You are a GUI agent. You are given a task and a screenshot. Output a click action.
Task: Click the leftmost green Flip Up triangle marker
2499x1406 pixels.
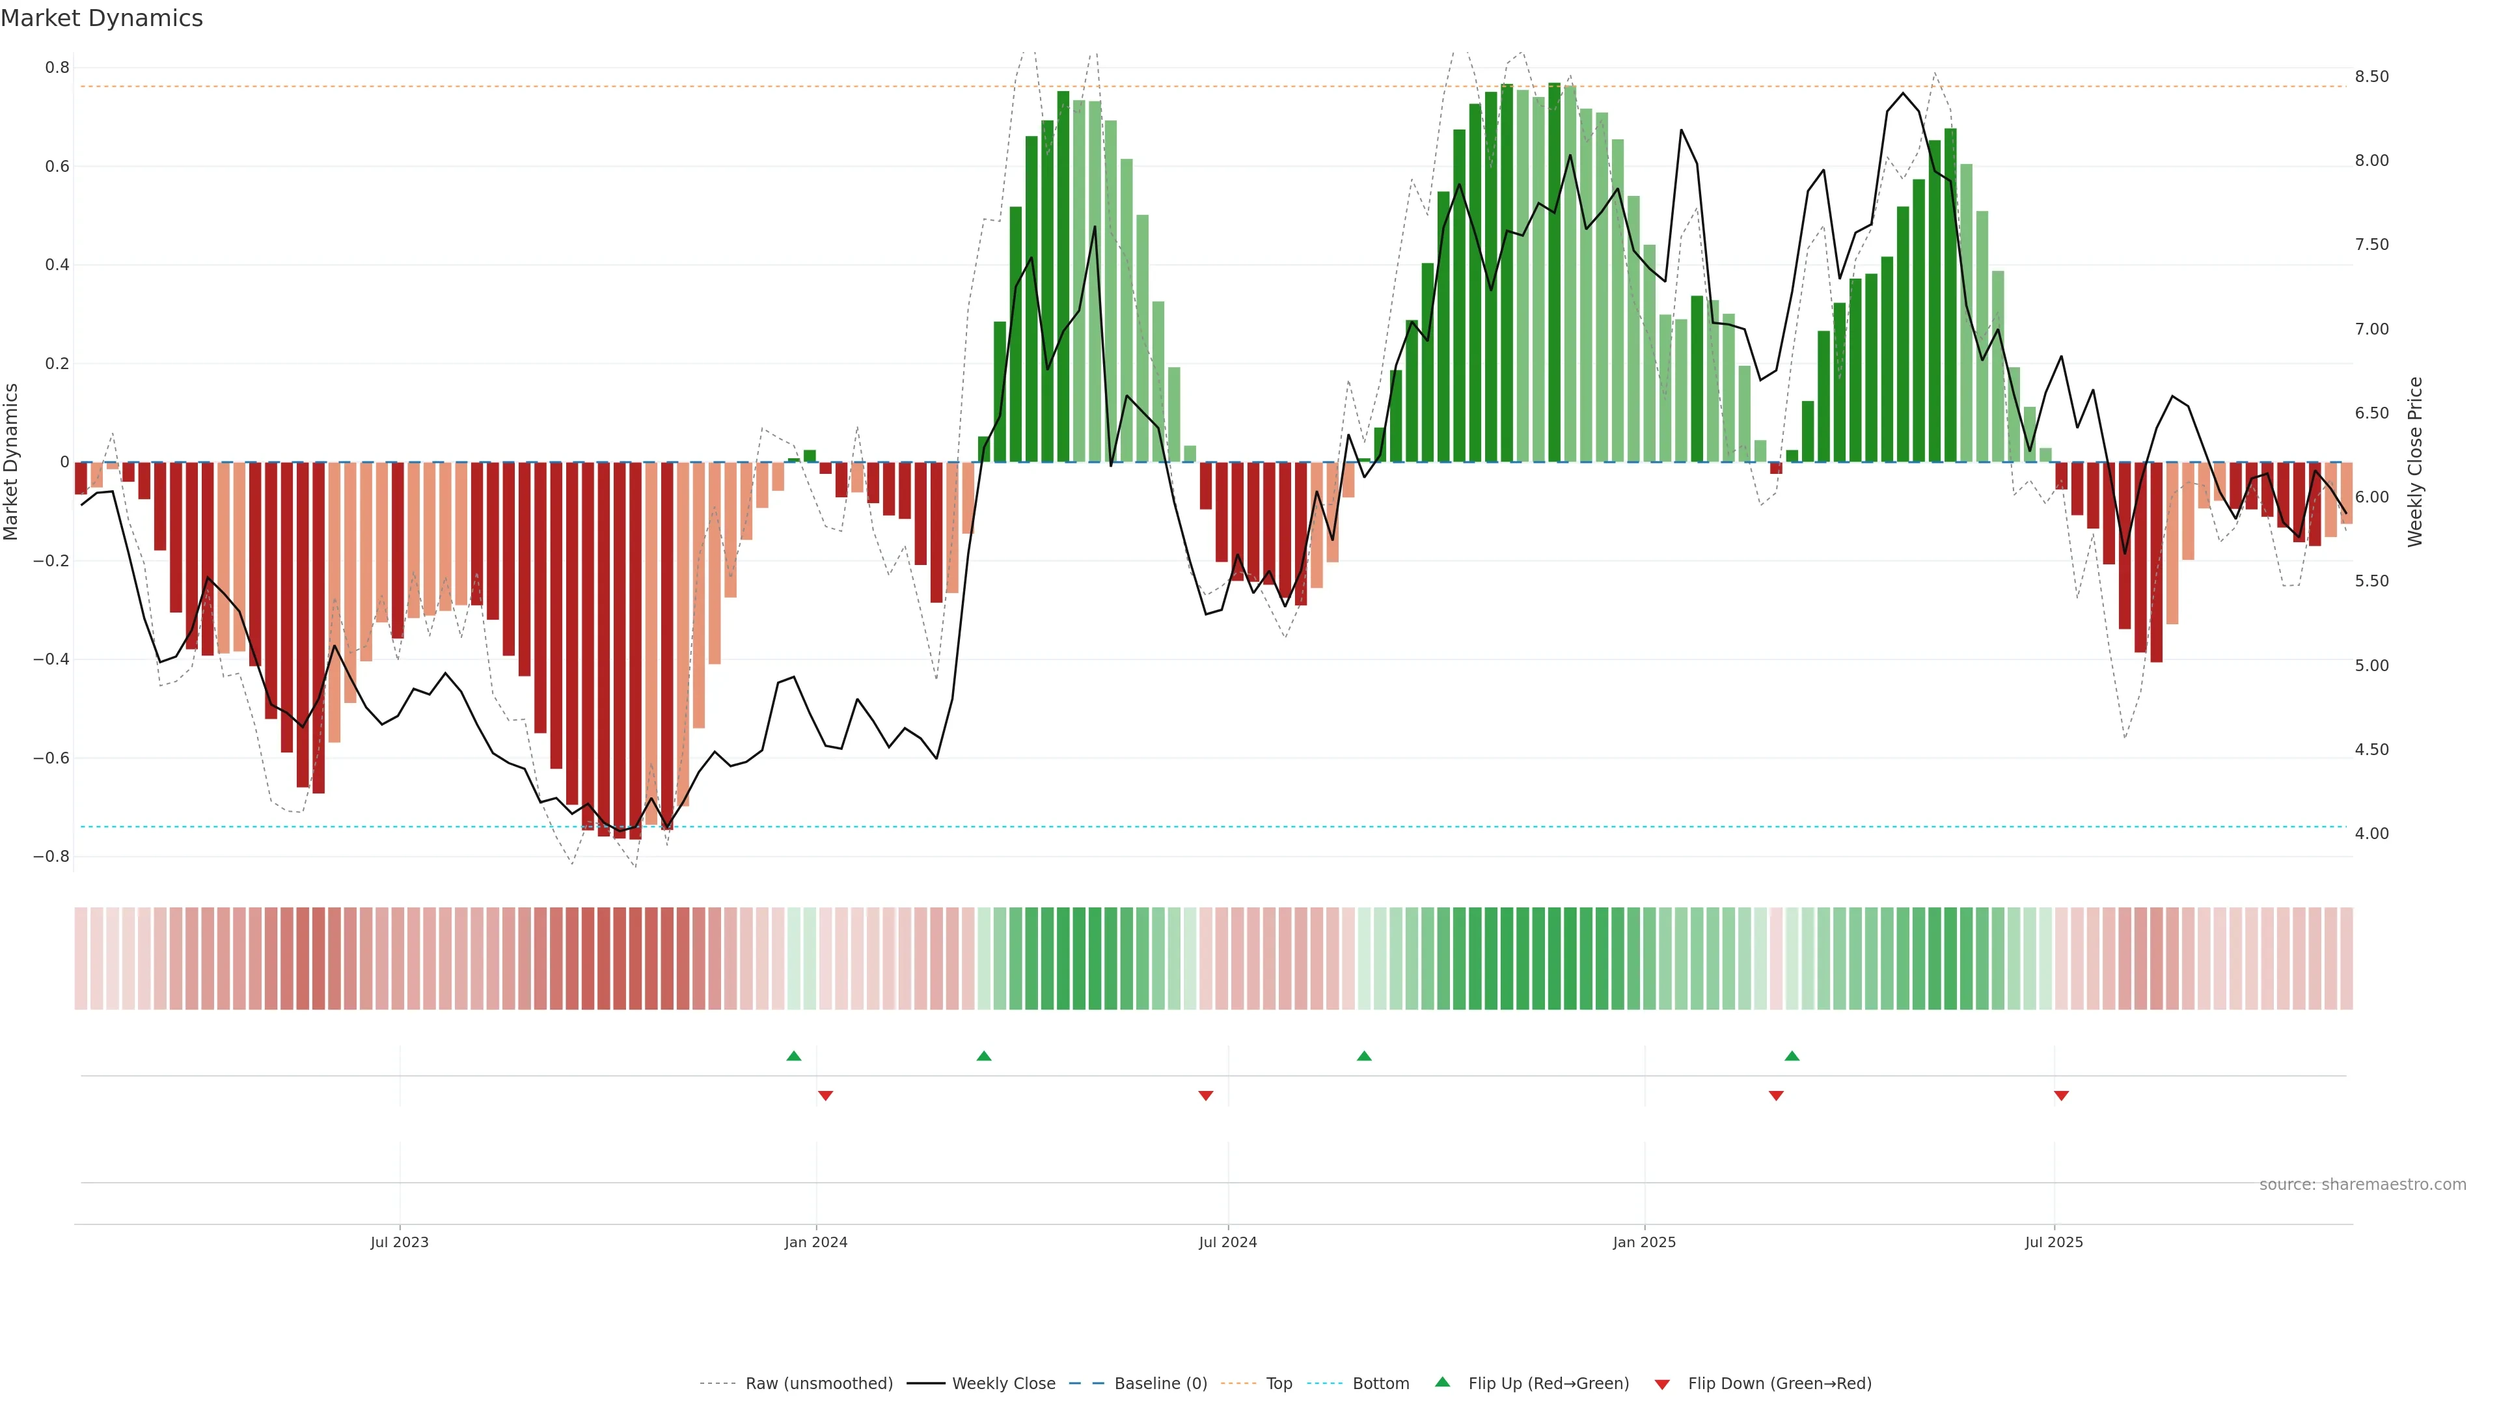pyautogui.click(x=793, y=1056)
